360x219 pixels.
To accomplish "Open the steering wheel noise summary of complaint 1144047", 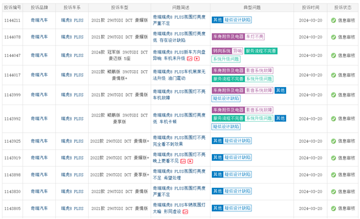I will coord(179,55).
